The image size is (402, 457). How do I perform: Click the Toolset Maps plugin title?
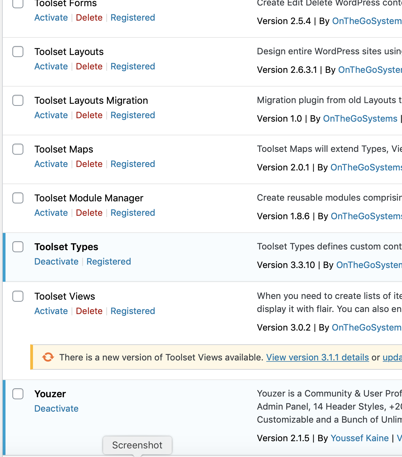click(64, 149)
